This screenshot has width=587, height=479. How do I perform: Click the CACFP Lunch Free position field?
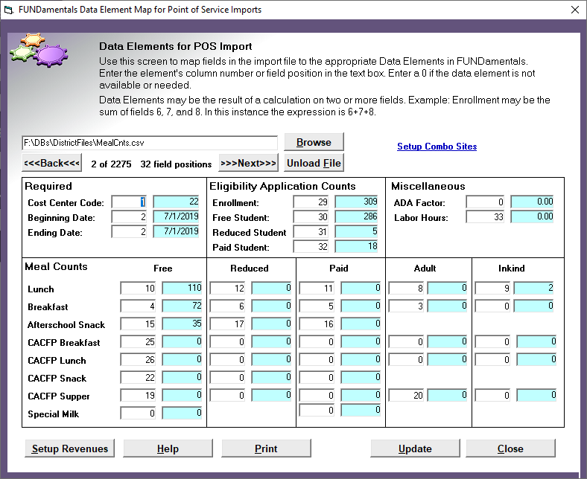138,359
